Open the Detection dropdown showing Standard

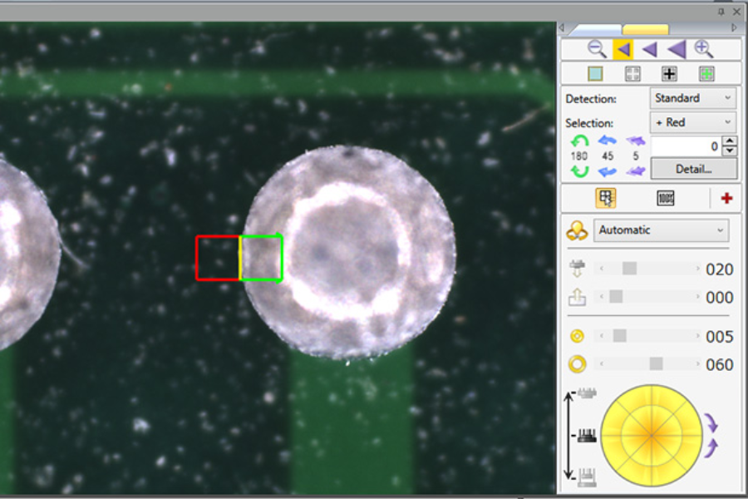[x=693, y=98]
